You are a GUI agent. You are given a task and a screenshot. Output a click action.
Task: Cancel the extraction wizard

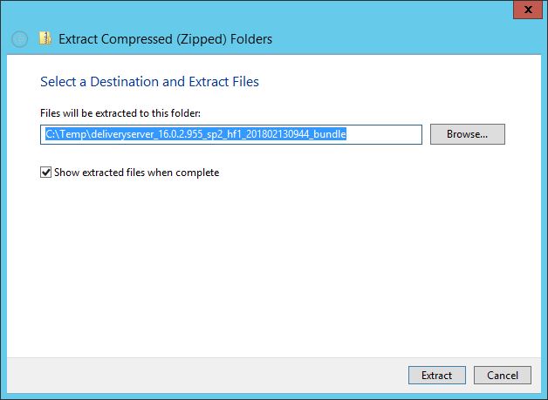coord(503,376)
